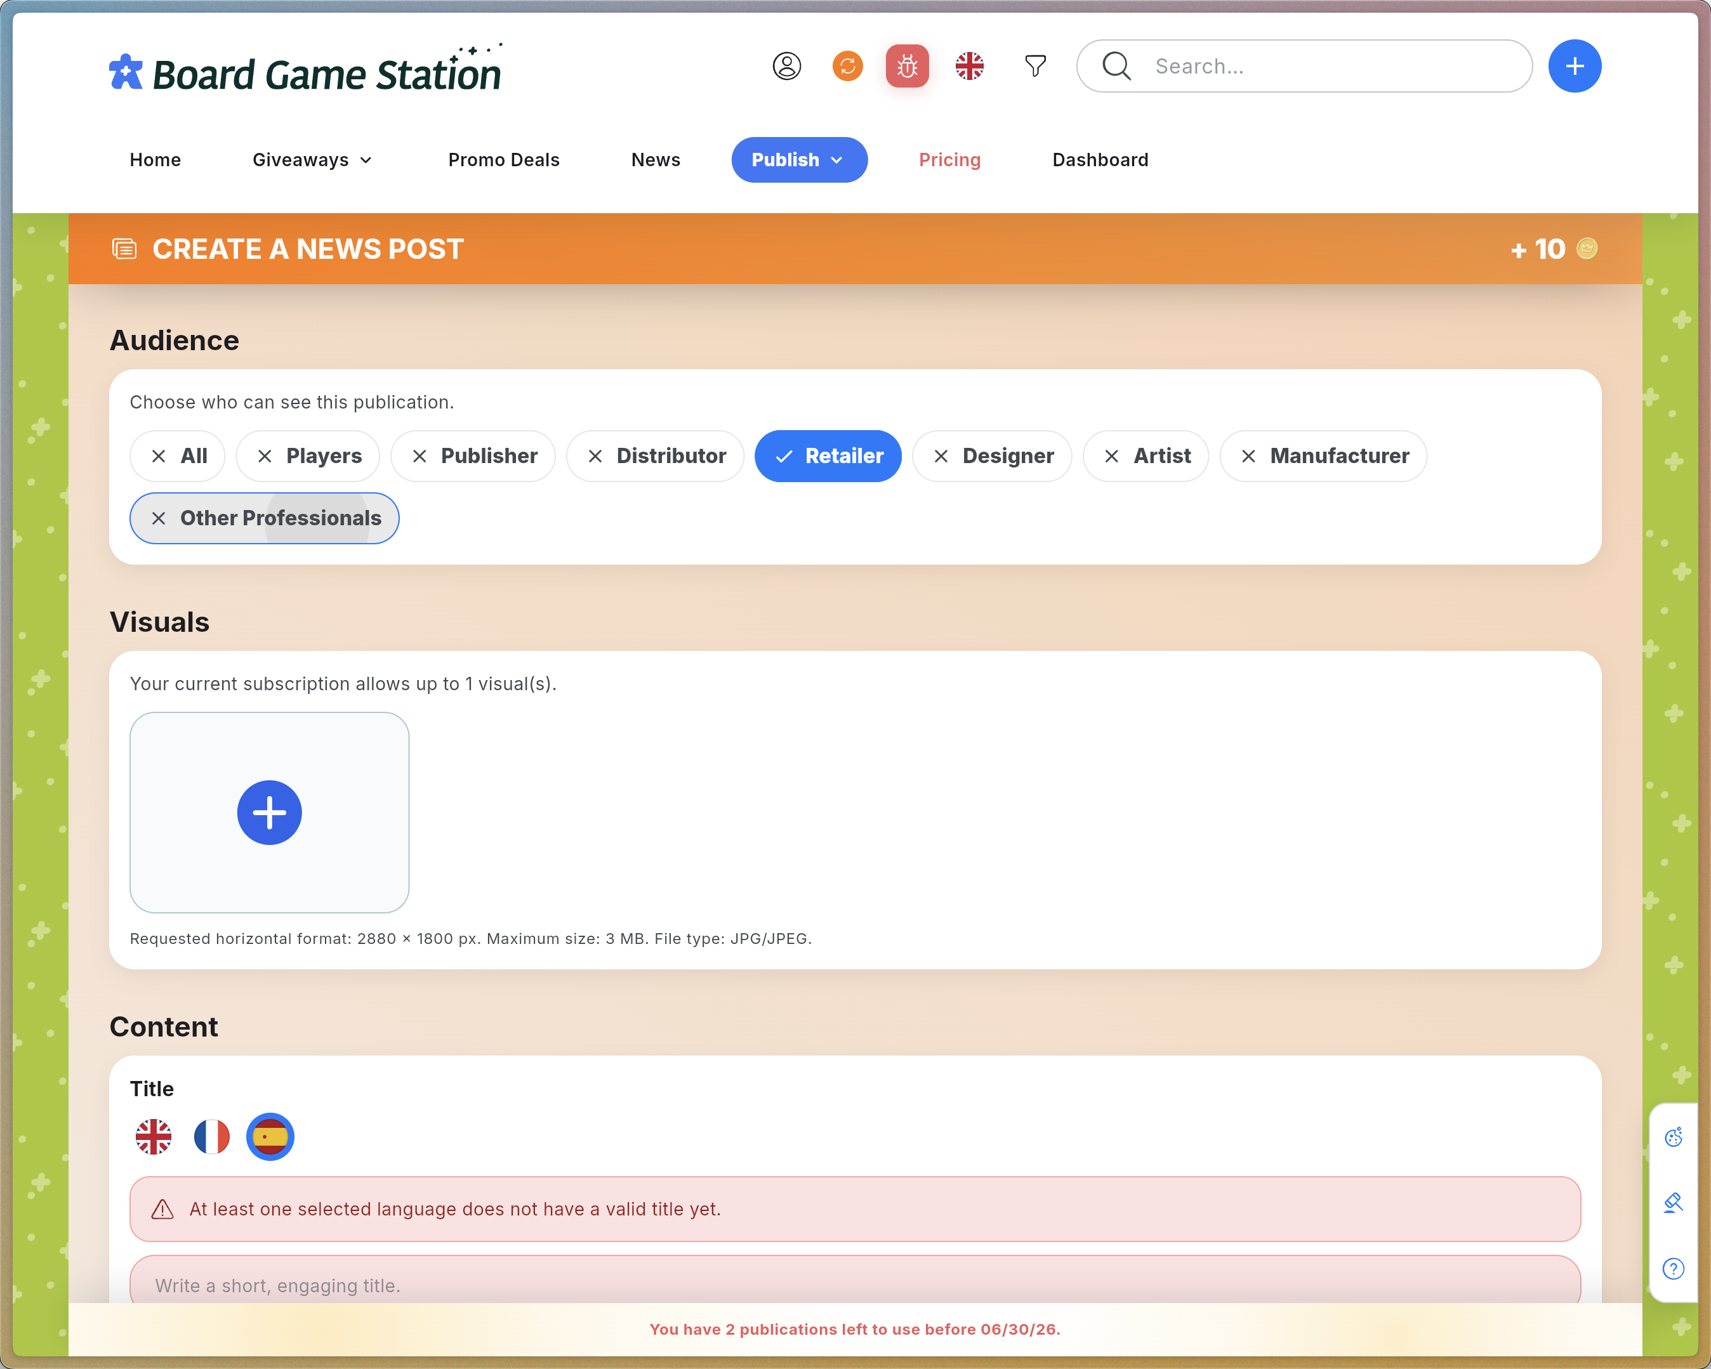1711x1369 pixels.
Task: Open the News page
Action: 656,159
